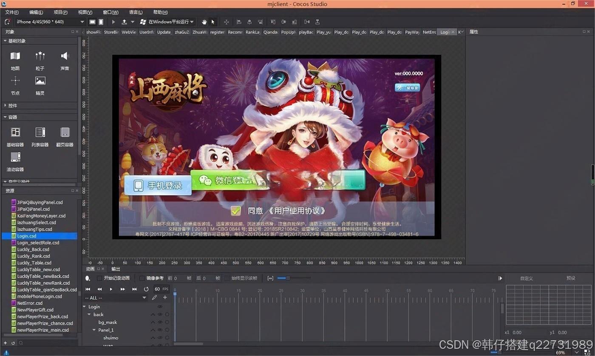This screenshot has width=595, height=356.
Task: Select the 滚动容器 scroll container icon
Action: pyautogui.click(x=15, y=157)
